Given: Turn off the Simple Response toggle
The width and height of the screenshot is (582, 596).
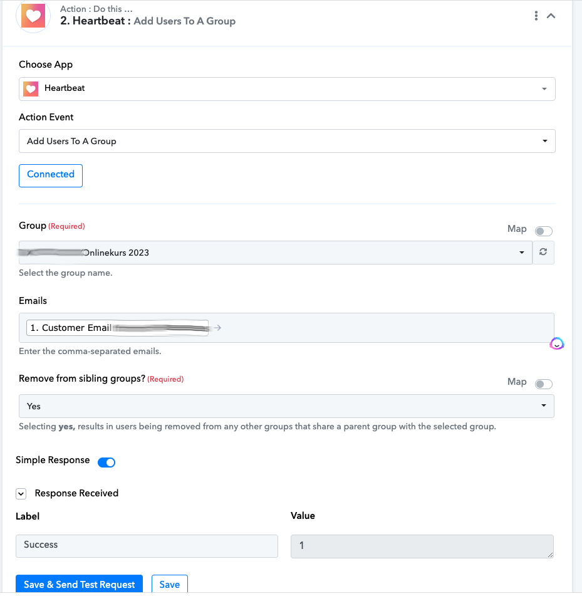Looking at the screenshot, I should pyautogui.click(x=107, y=463).
